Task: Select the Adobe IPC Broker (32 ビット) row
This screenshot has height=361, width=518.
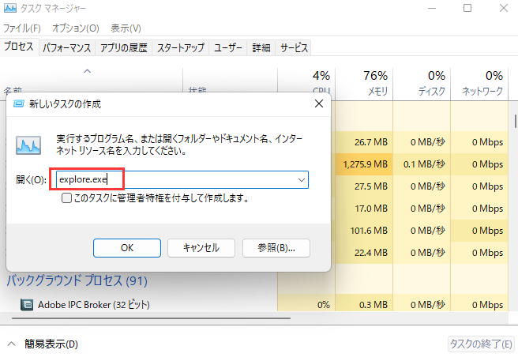Action: (254, 304)
